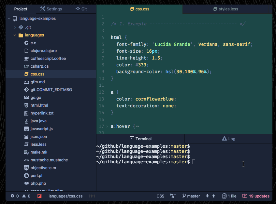Activate the css.css editor tab

click(x=139, y=9)
